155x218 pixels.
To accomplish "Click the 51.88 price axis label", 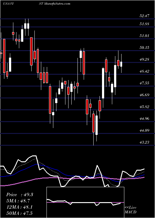I will 144,24.
